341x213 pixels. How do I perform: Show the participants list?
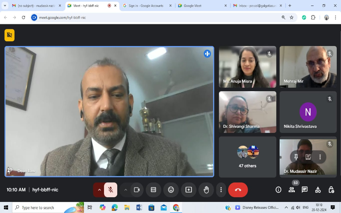point(292,190)
